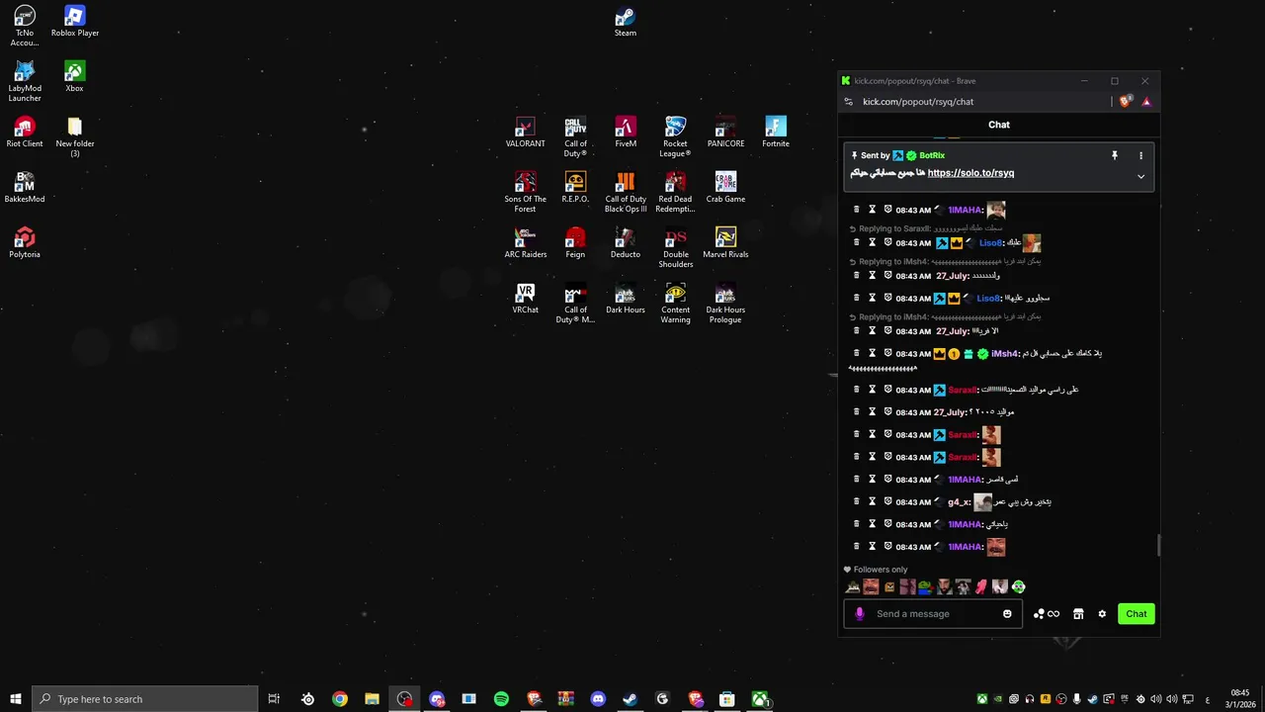Screen dimensions: 1265x712
Task: Select the R.E.P.O. desktop icon
Action: (575, 188)
